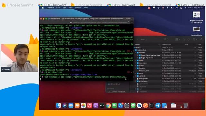Open the Mail app in the Dock
The height and width of the screenshot is (116, 206).
pyautogui.click(x=71, y=105)
